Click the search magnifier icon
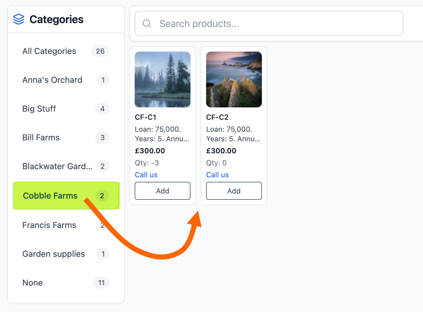 click(x=147, y=23)
